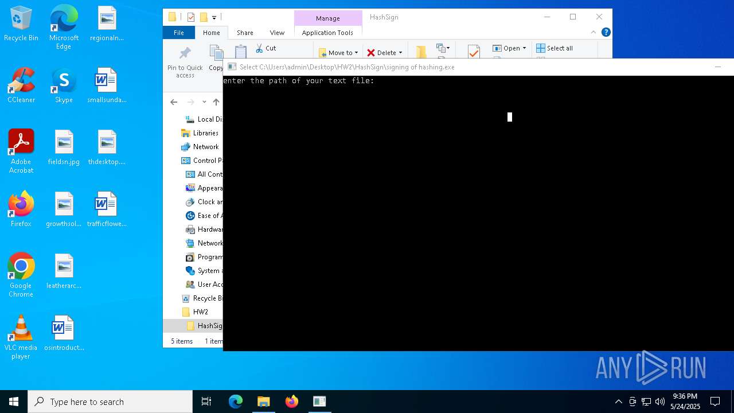Switch to the Share ribbon tab
The image size is (734, 413).
point(245,33)
